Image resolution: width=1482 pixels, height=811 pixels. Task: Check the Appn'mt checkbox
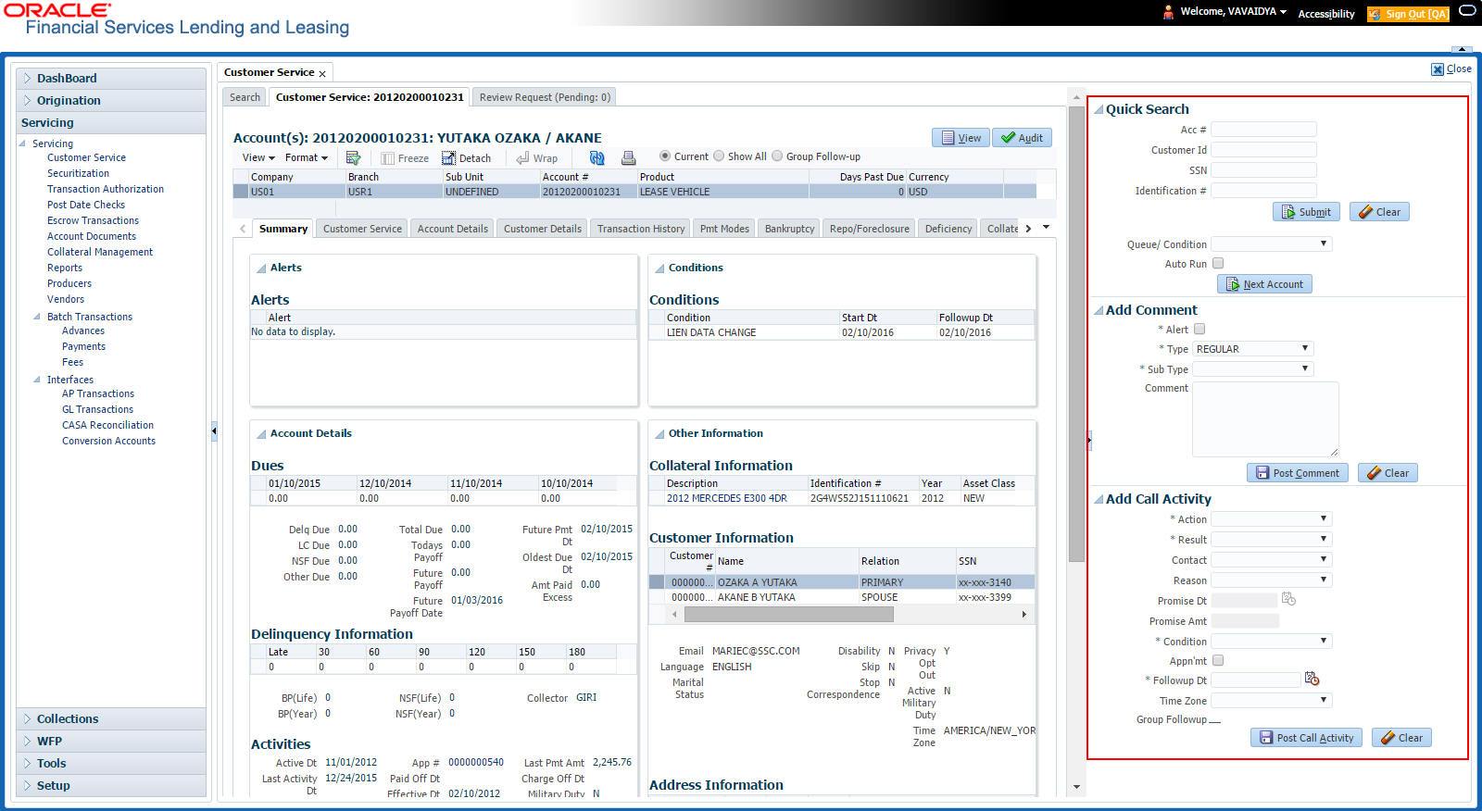click(x=1218, y=660)
